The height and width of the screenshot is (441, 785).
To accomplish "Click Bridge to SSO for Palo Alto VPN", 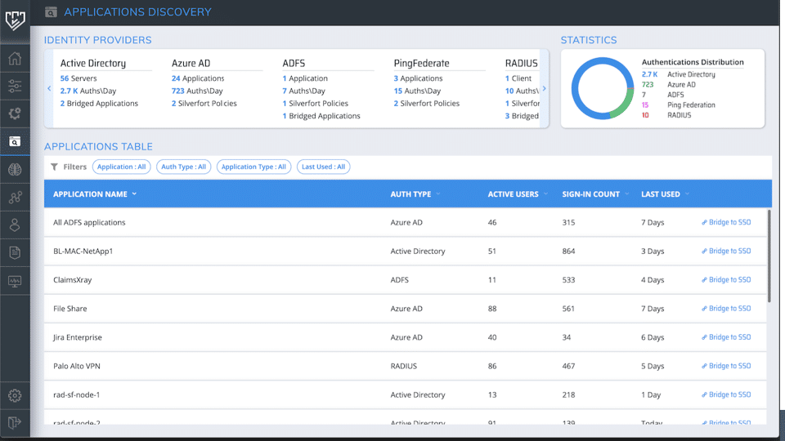I will click(726, 366).
